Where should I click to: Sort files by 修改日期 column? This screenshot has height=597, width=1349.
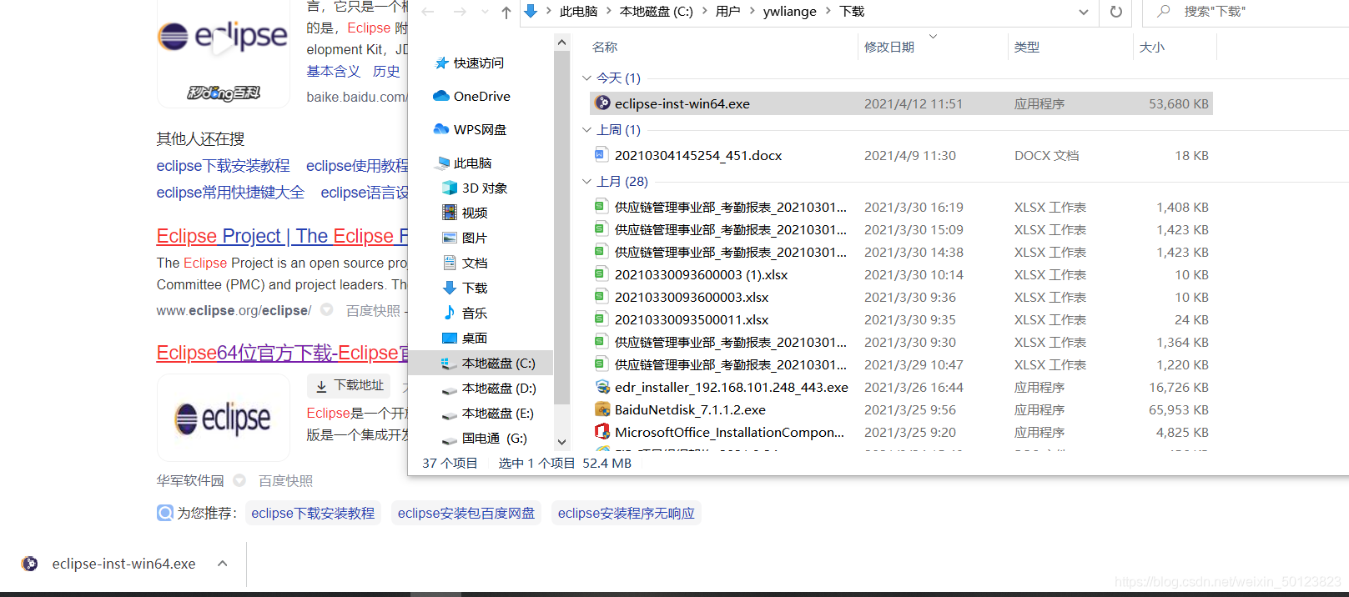[x=889, y=48]
